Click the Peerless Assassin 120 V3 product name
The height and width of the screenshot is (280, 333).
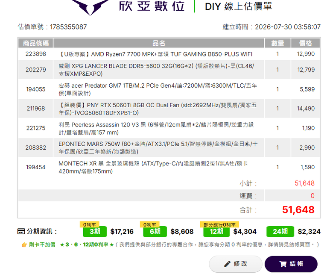(x=156, y=128)
